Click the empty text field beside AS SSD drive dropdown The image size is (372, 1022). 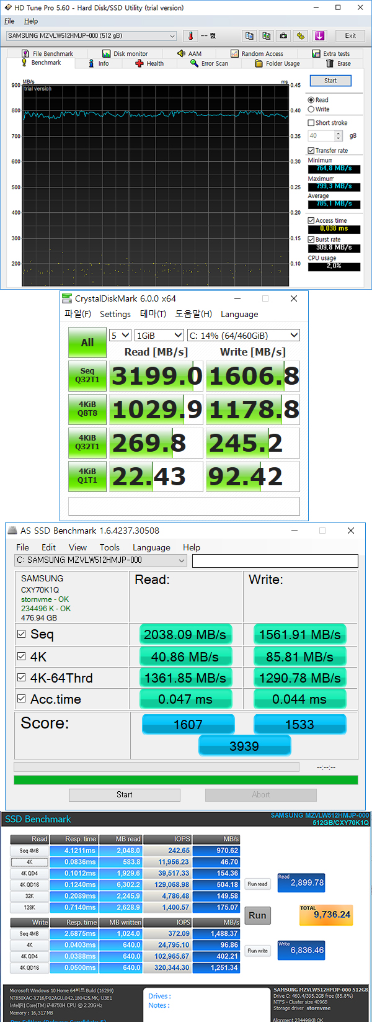[x=275, y=561]
